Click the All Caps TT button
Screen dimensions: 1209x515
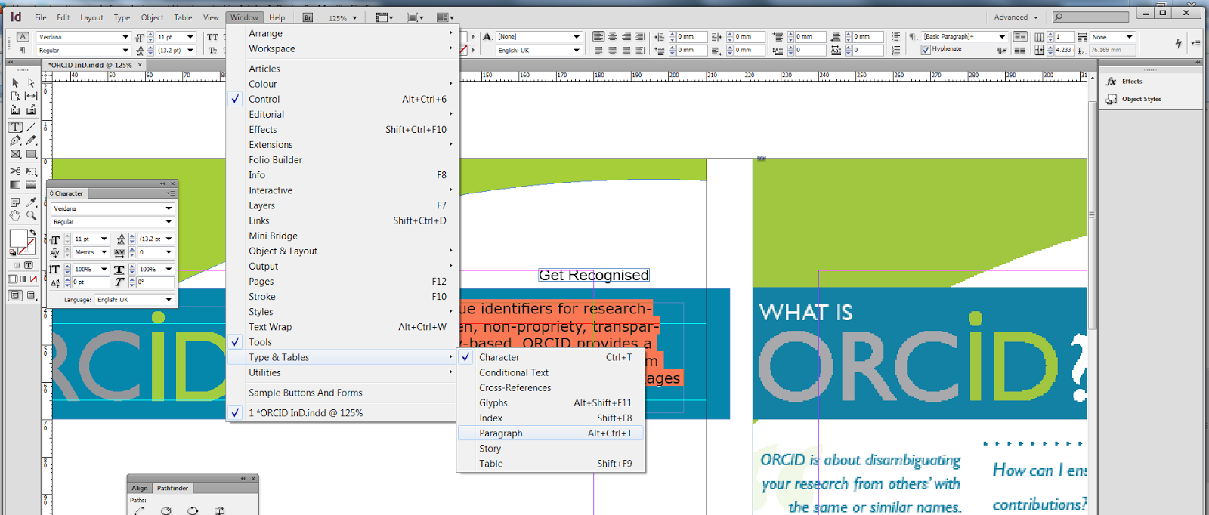[212, 37]
